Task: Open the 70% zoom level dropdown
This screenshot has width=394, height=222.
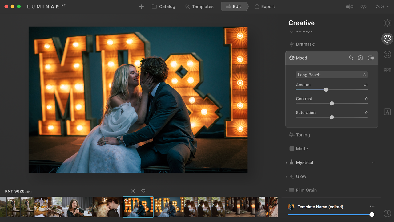Action: click(x=382, y=6)
